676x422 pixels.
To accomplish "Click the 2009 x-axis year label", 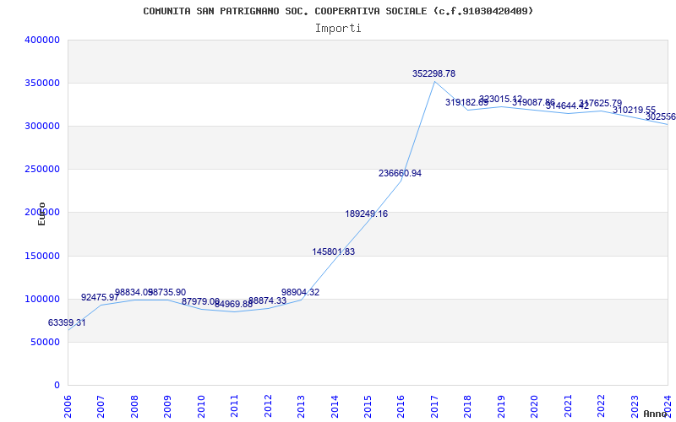I will coord(167,406).
